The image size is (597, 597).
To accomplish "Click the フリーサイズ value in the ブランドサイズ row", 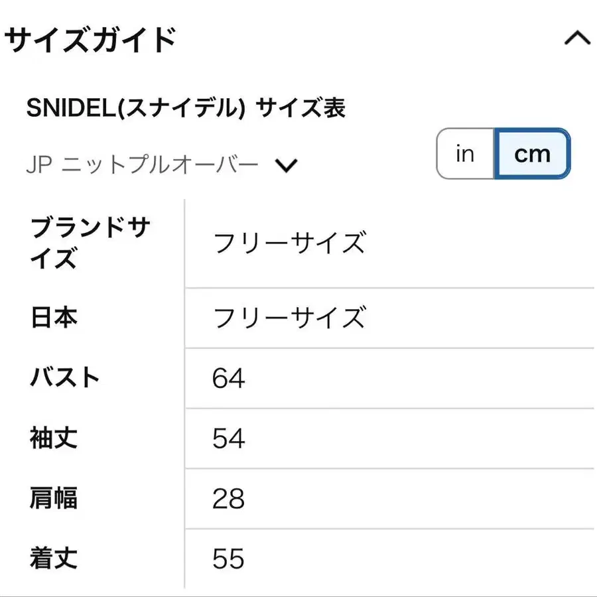I will 289,243.
